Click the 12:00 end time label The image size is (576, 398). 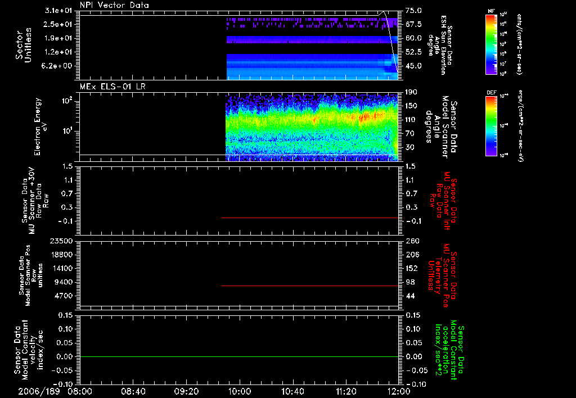click(399, 391)
